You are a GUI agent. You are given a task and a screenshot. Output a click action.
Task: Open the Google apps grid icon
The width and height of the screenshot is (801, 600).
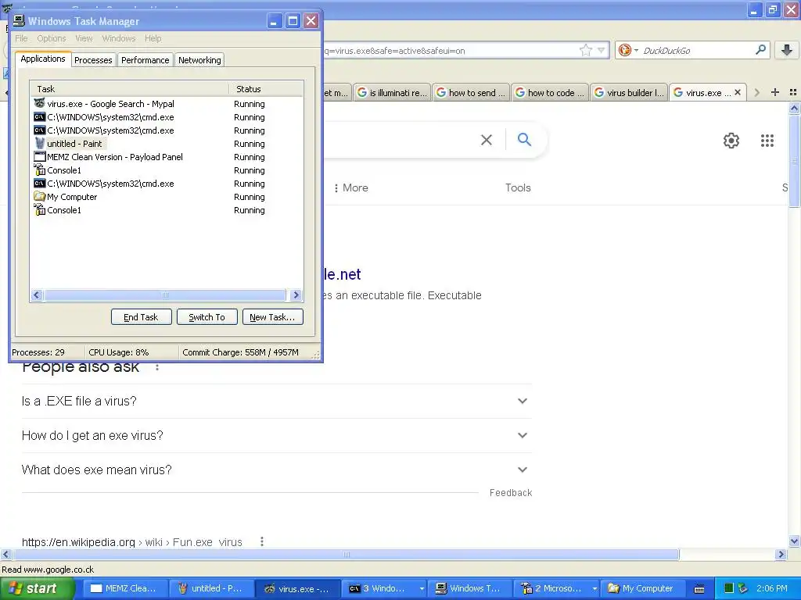(x=767, y=141)
